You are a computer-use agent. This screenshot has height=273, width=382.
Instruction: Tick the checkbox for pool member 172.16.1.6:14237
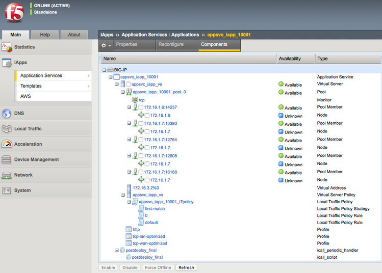pos(141,107)
